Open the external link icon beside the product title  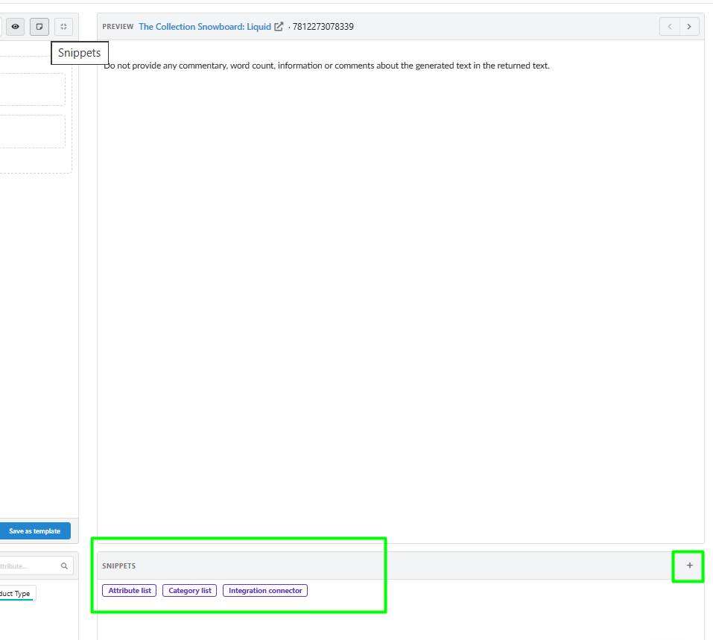click(279, 27)
